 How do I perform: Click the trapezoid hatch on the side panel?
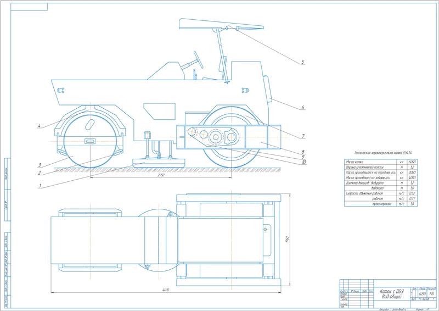tap(159, 111)
